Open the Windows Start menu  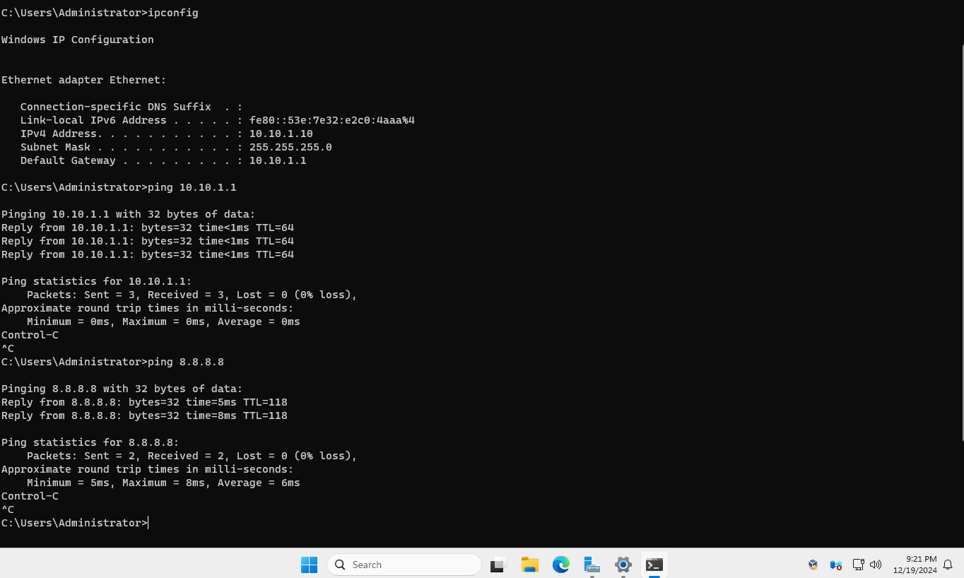(x=309, y=565)
